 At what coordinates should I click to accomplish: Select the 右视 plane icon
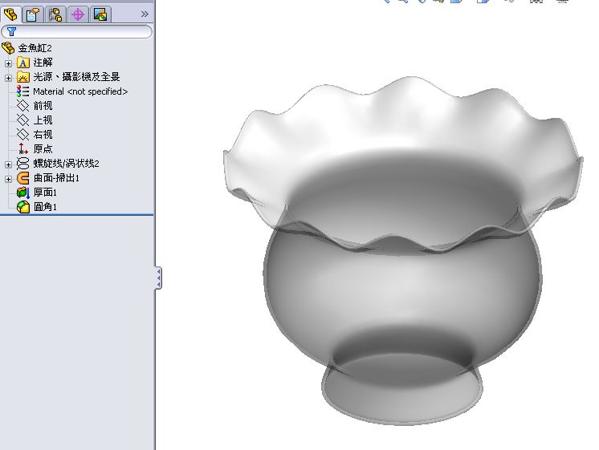pos(23,135)
